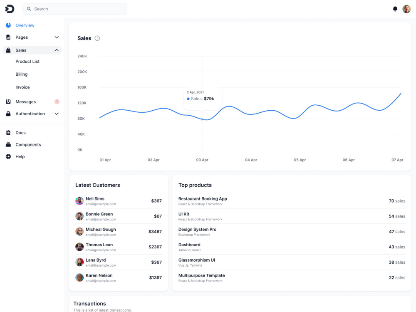Click Micheal Gough avatar
The width and height of the screenshot is (416, 312).
pyautogui.click(x=79, y=232)
